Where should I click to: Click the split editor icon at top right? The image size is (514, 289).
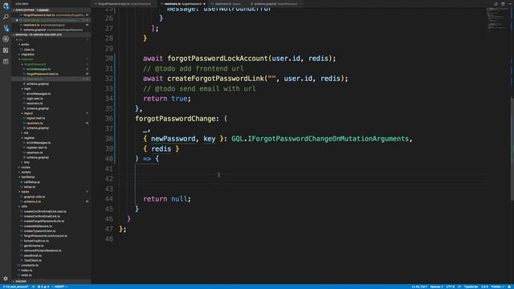click(x=503, y=4)
